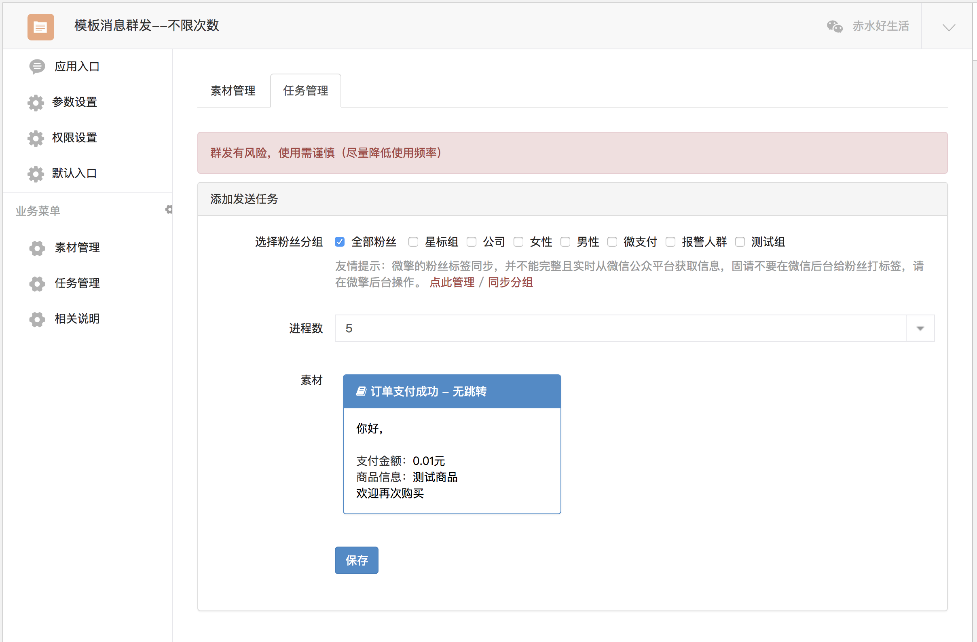Click the 支付金额：0.01元 text line

400,461
